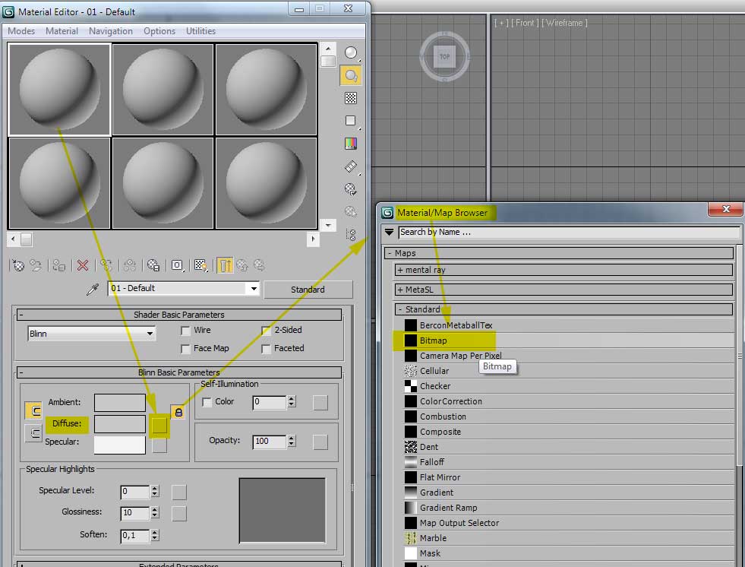745x567 pixels.
Task: Open the Options menu
Action: [x=159, y=31]
